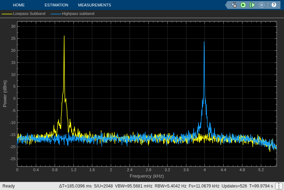Viewport: 284px width, 190px height.
Task: Click the gear-with-arrow icon in quick toolbar
Action: (234, 5)
